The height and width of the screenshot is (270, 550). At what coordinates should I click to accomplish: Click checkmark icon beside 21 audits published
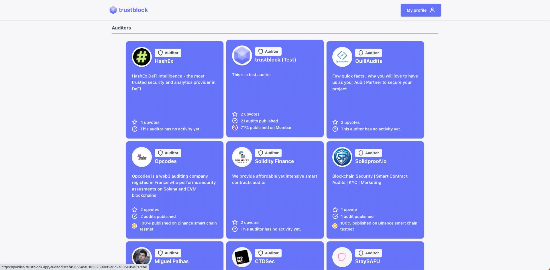(235, 121)
